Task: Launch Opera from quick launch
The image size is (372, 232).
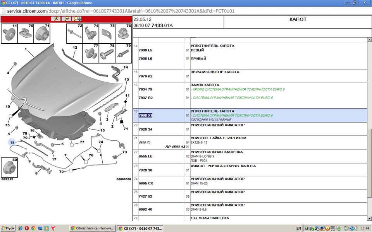Action: (27, 228)
